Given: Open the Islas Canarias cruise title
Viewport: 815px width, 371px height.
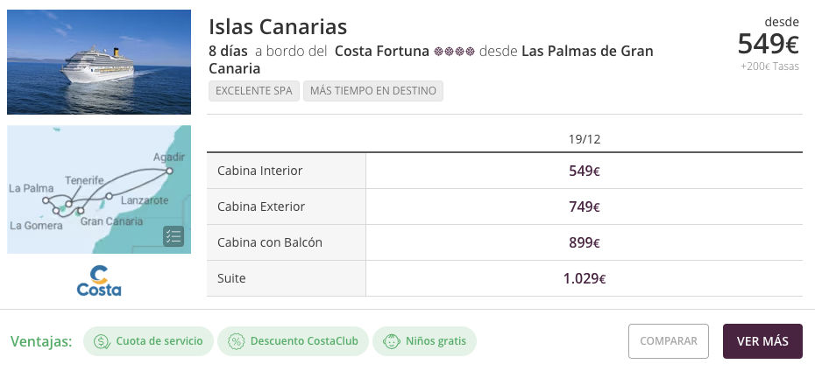Looking at the screenshot, I should point(278,27).
